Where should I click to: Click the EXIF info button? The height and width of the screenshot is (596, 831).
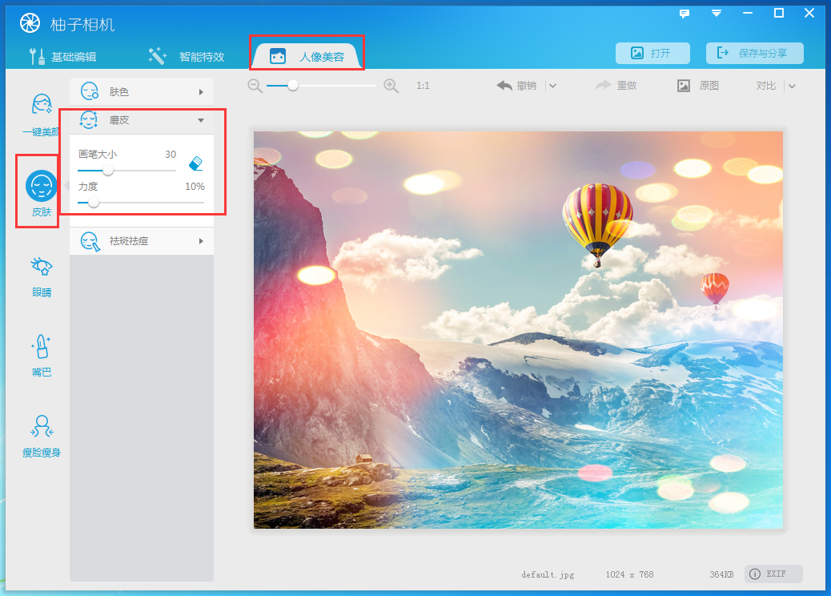pyautogui.click(x=773, y=574)
